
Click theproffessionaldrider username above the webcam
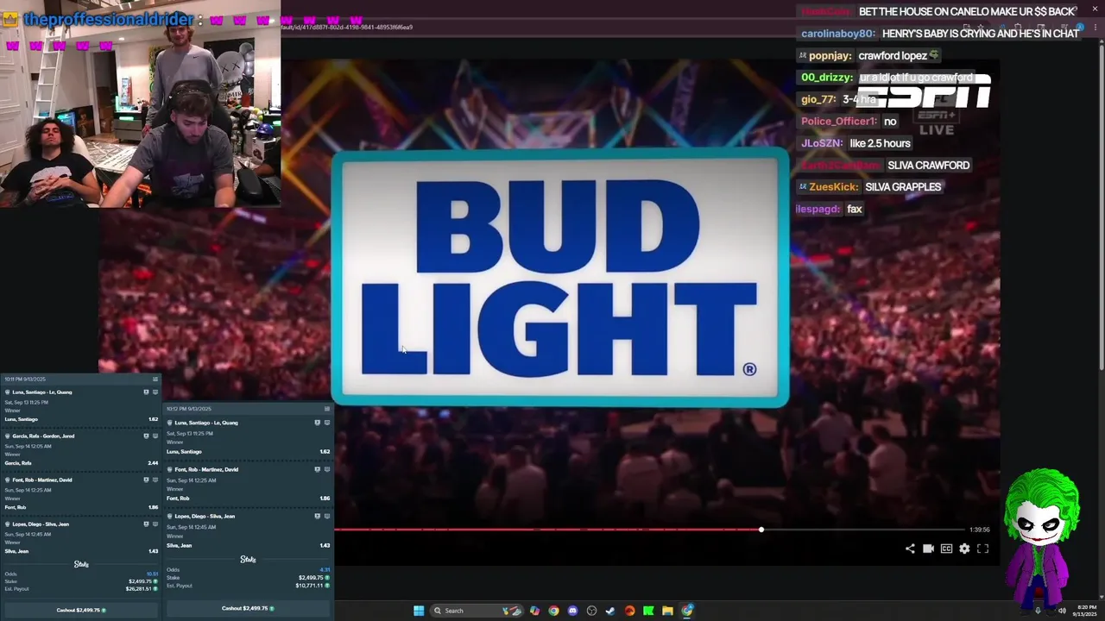click(x=108, y=19)
